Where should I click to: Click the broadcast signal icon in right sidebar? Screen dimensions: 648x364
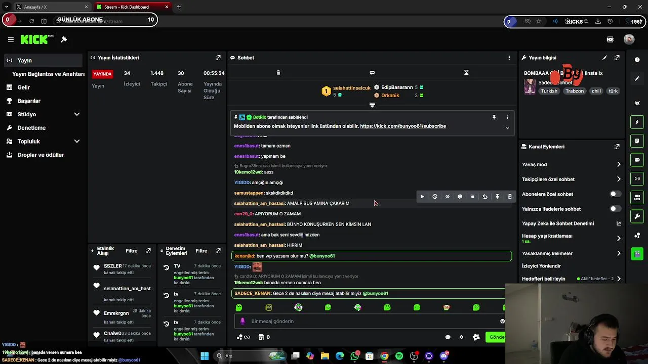point(637,178)
